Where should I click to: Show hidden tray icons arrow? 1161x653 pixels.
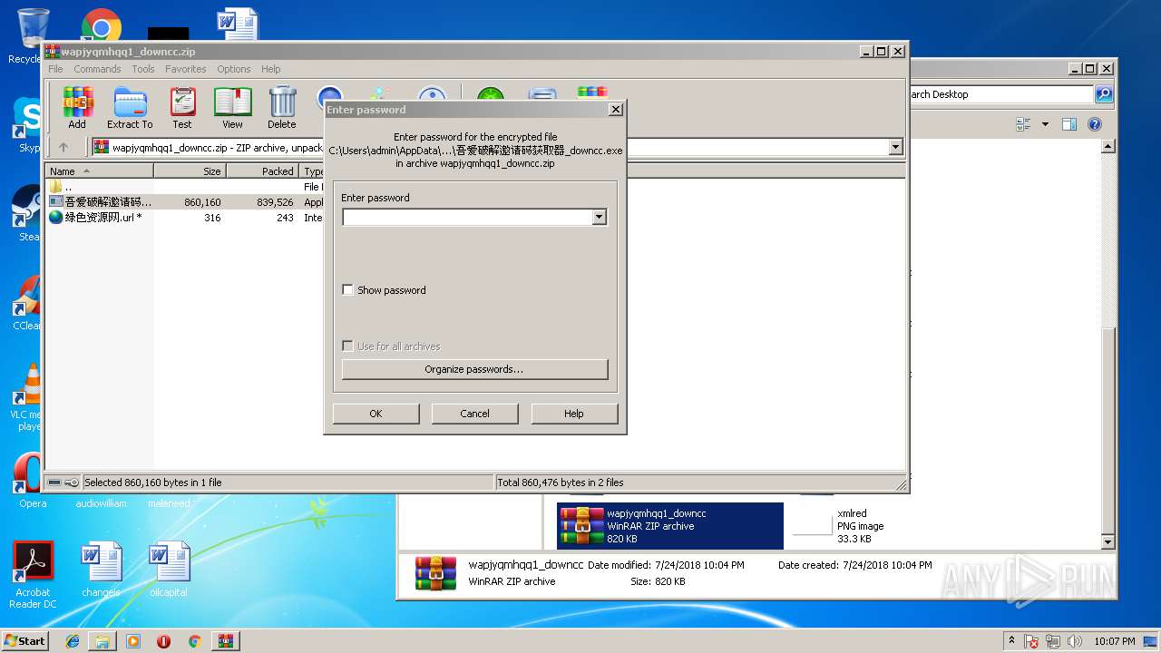[1011, 640]
